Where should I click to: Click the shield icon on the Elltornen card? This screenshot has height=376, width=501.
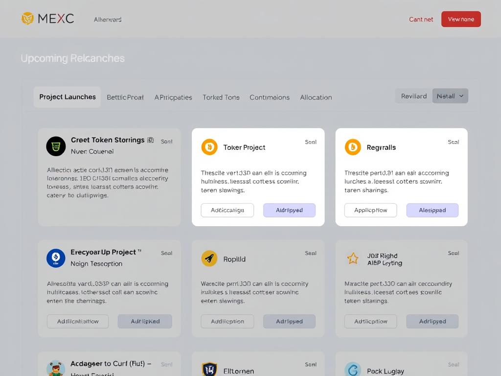(x=209, y=370)
